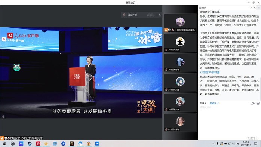Open NetEase Cloud Music from the taskbar
The width and height of the screenshot is (261, 147).
38,144
